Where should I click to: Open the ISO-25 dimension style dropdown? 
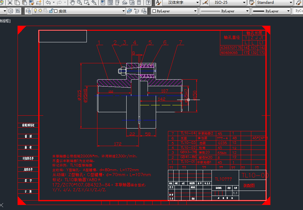228,3
